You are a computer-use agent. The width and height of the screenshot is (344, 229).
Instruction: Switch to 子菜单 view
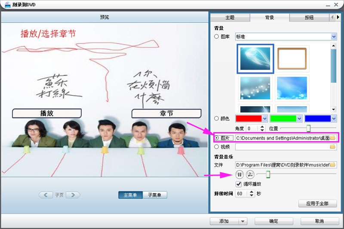click(x=155, y=195)
